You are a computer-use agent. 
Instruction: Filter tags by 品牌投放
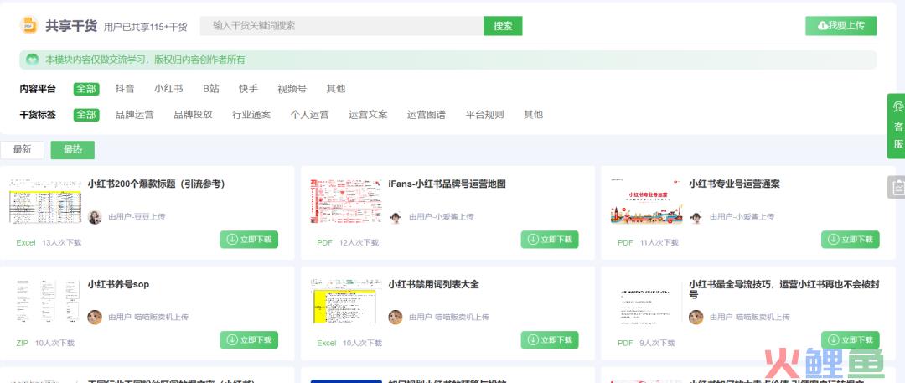coord(194,115)
